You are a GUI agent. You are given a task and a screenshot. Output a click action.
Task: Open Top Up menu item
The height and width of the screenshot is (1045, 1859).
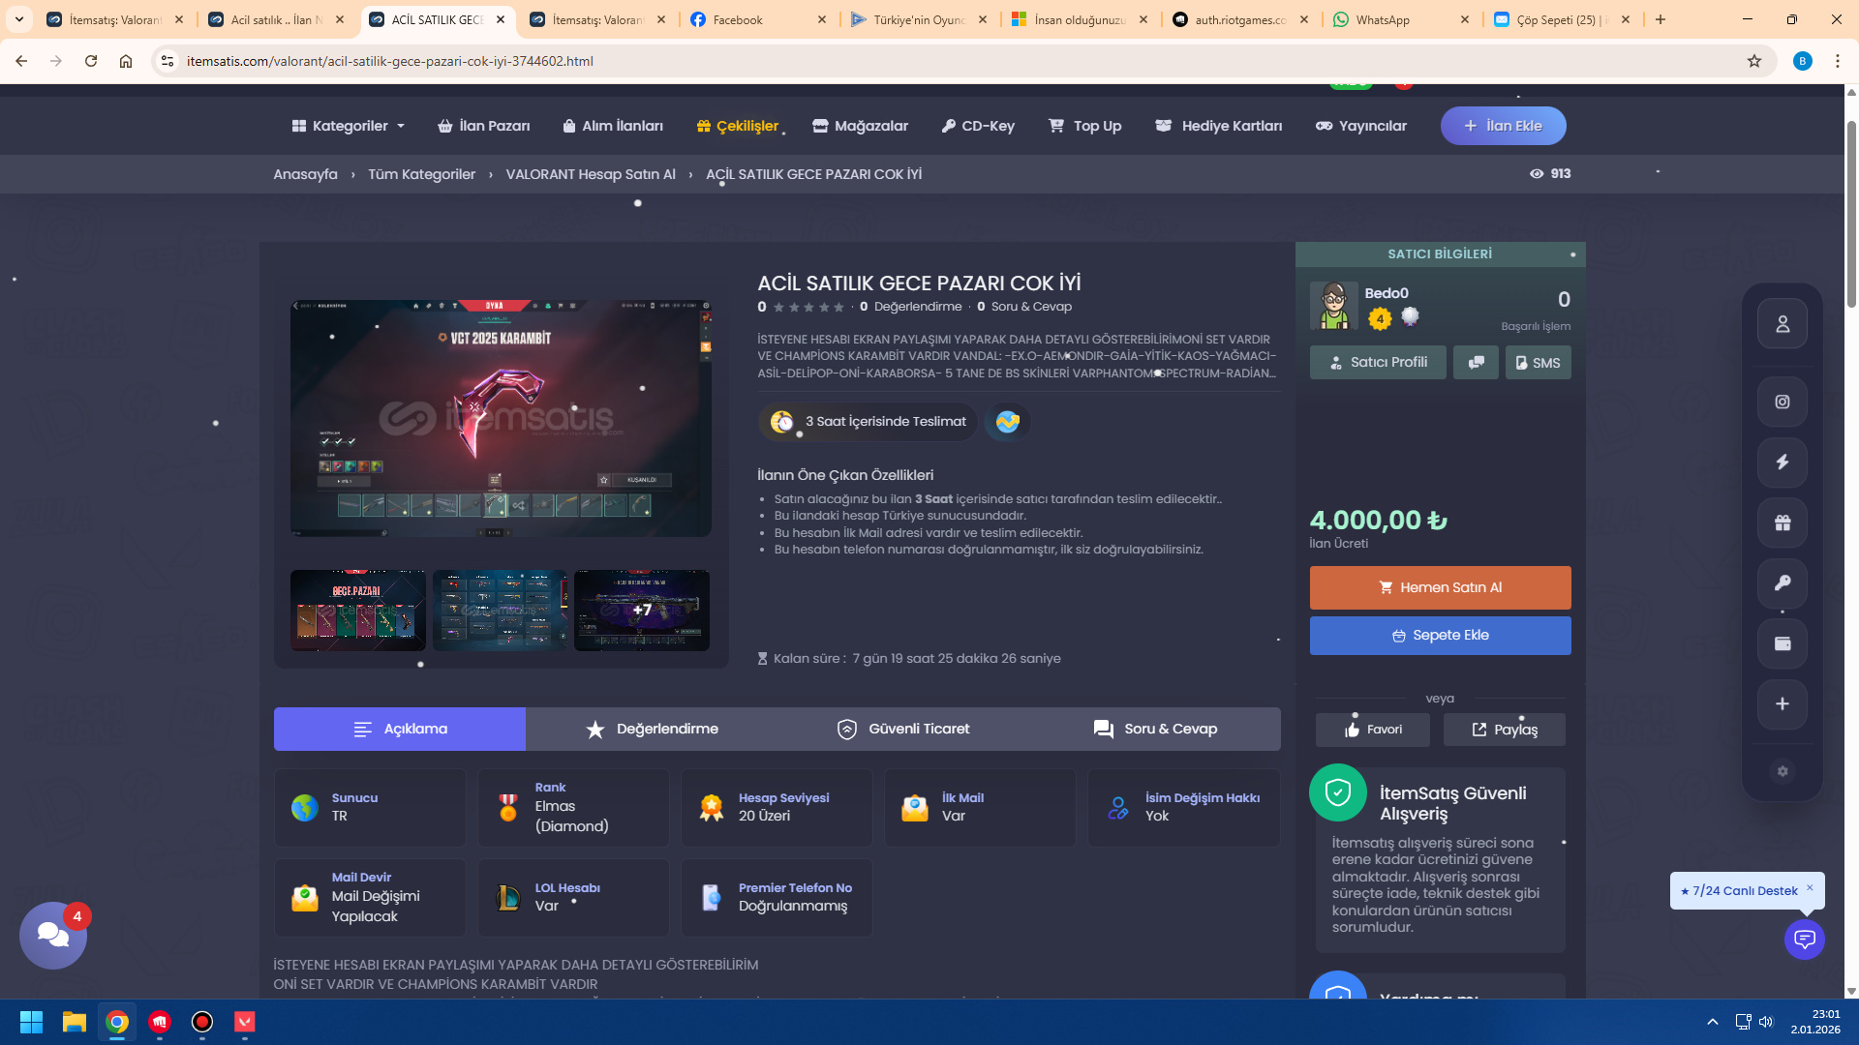point(1084,126)
